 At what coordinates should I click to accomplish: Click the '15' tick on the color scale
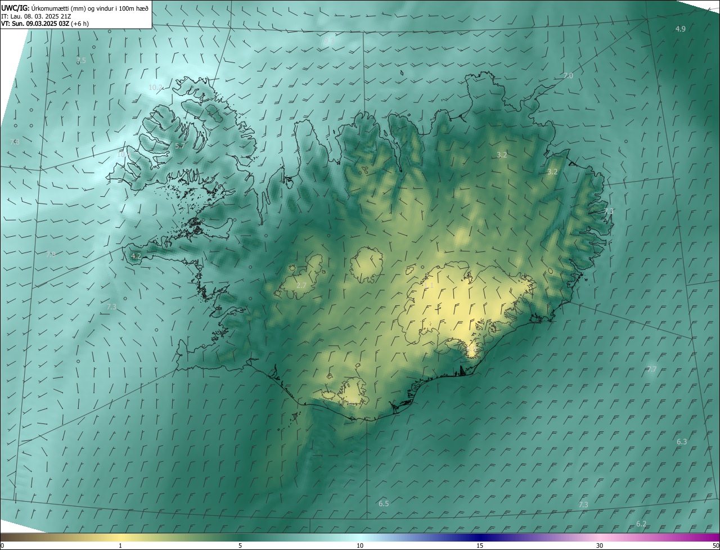point(480,546)
